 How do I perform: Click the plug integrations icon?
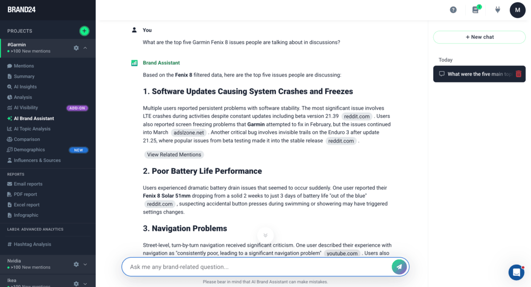click(x=498, y=10)
